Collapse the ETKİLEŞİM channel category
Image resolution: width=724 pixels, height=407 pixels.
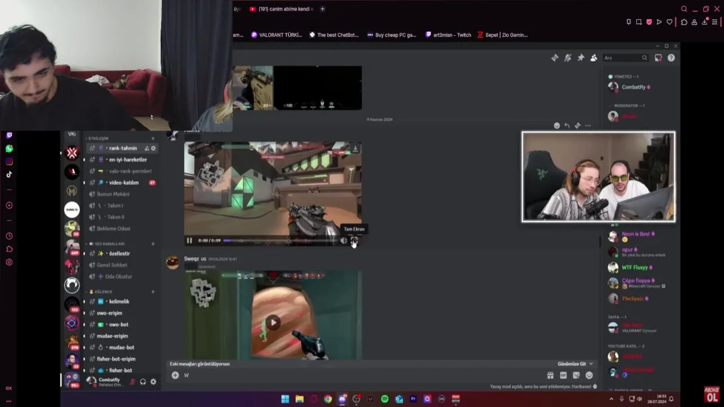tap(98, 138)
